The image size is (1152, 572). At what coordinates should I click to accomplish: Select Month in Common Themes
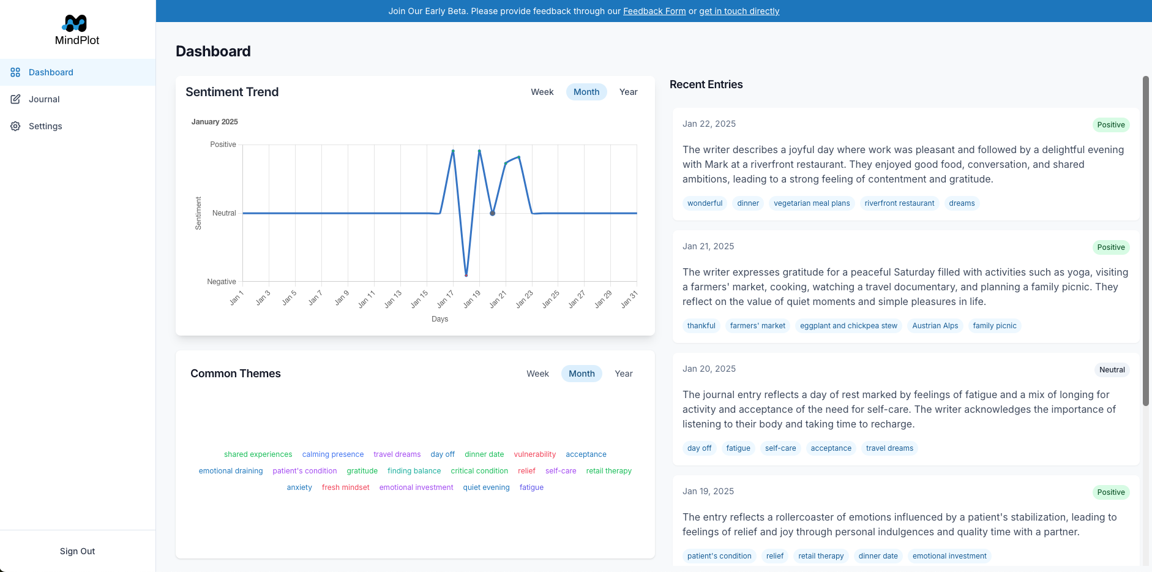click(582, 374)
